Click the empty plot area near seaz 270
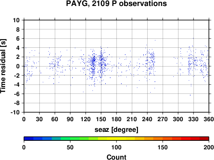Viewport: 214px width, 160px height. 163,66
